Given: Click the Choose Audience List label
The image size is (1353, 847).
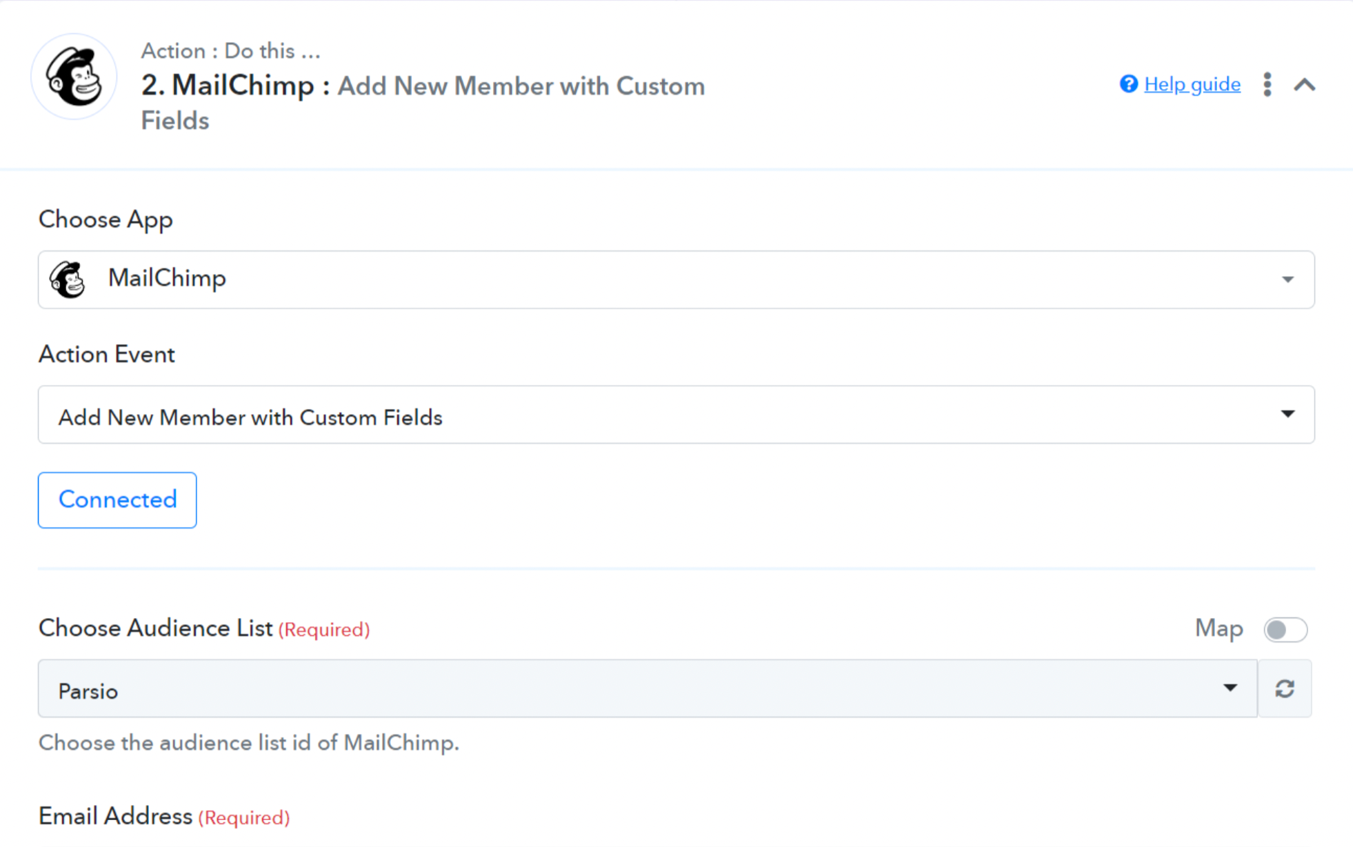Looking at the screenshot, I should tap(156, 628).
